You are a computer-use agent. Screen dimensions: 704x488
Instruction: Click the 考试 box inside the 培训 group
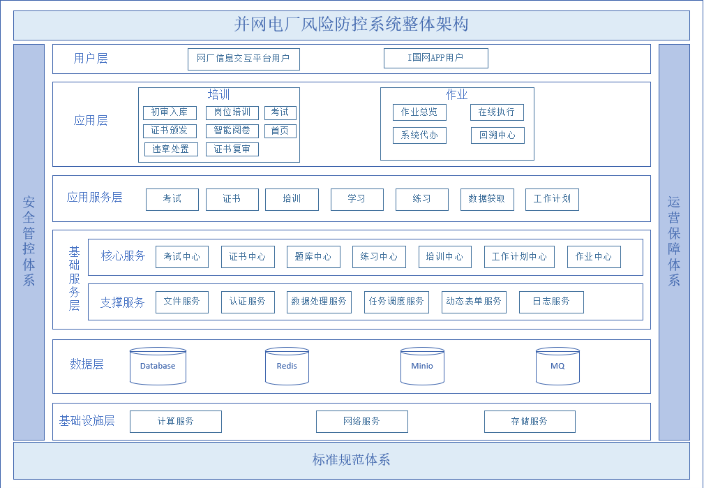[280, 112]
